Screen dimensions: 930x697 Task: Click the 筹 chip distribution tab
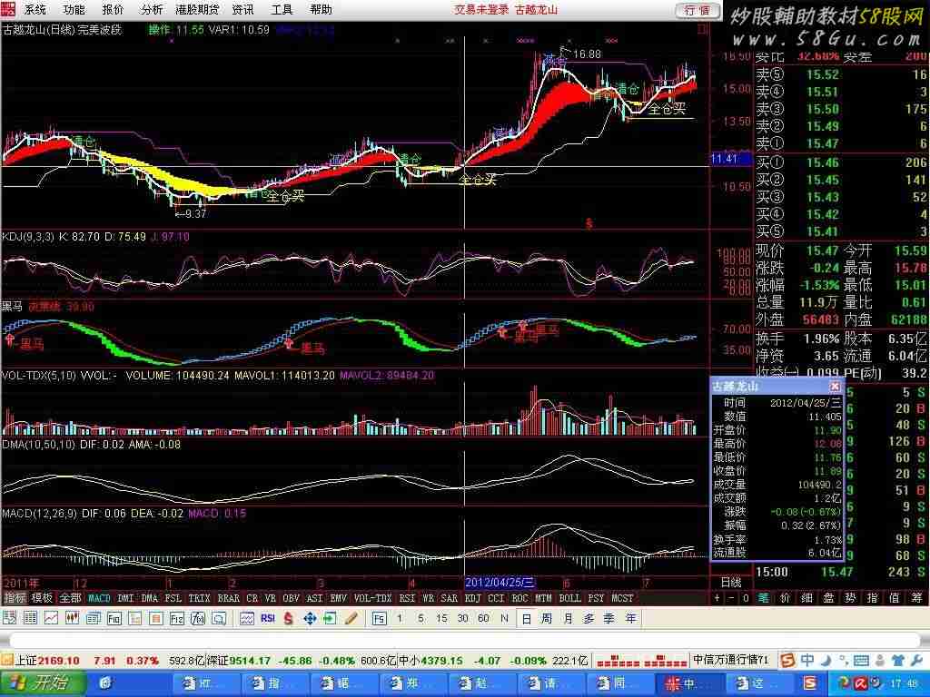coord(916,598)
